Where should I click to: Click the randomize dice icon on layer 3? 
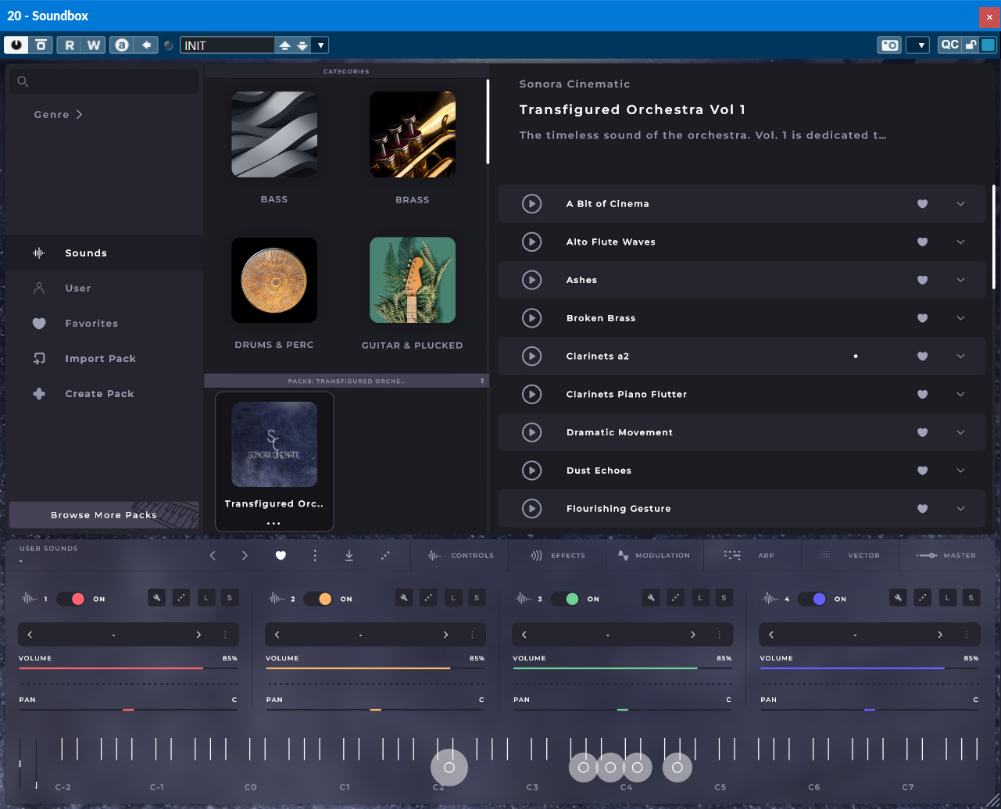(676, 598)
